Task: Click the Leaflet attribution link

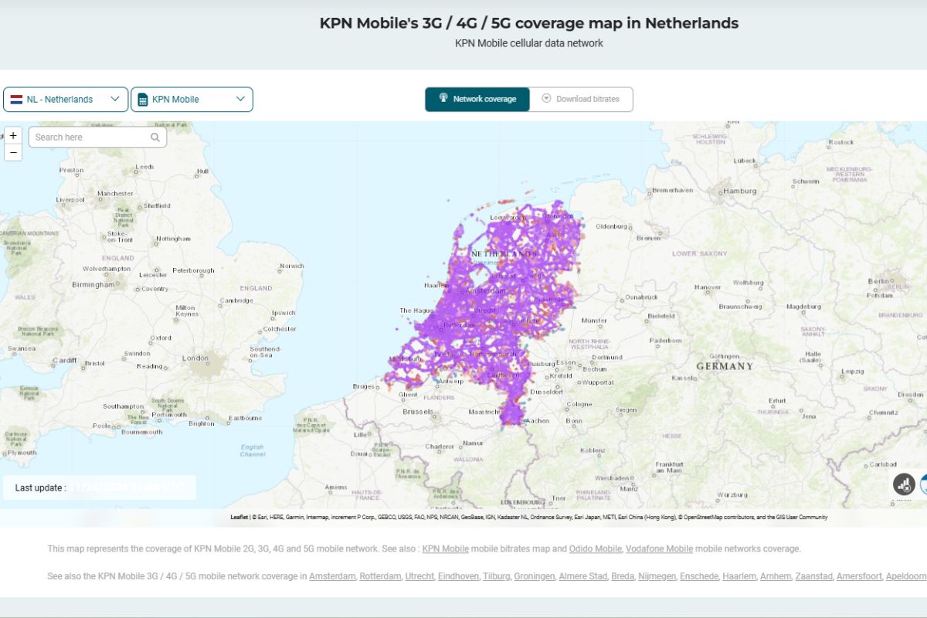Action: 238,516
